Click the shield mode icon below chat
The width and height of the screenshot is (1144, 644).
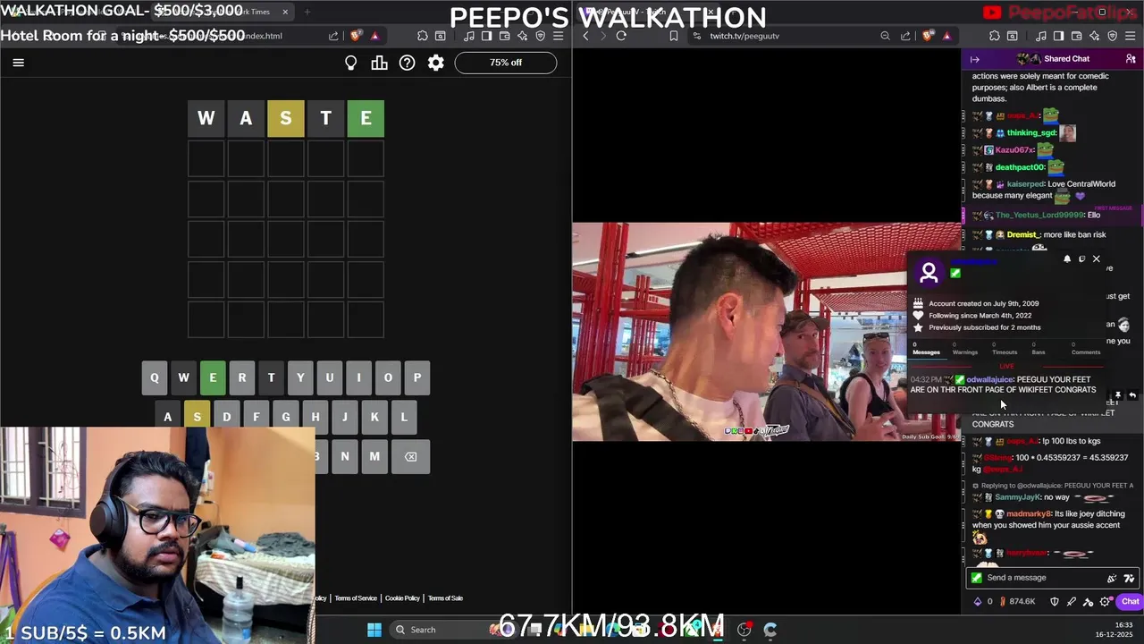coord(1055,602)
